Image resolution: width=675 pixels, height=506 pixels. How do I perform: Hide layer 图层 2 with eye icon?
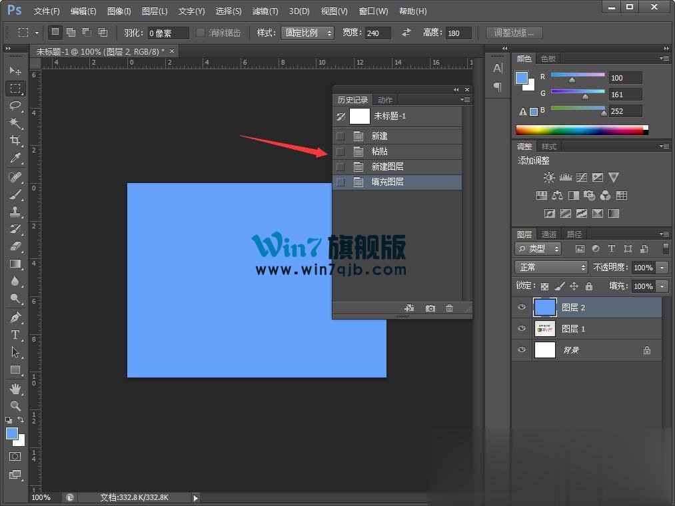point(522,307)
